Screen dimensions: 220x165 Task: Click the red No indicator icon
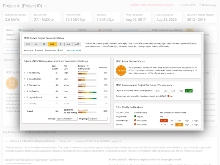pos(168,96)
